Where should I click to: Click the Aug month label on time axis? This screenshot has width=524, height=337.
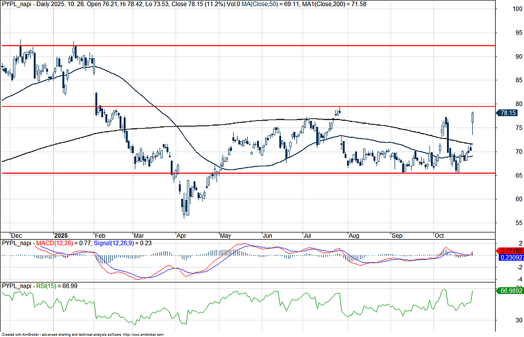click(353, 235)
